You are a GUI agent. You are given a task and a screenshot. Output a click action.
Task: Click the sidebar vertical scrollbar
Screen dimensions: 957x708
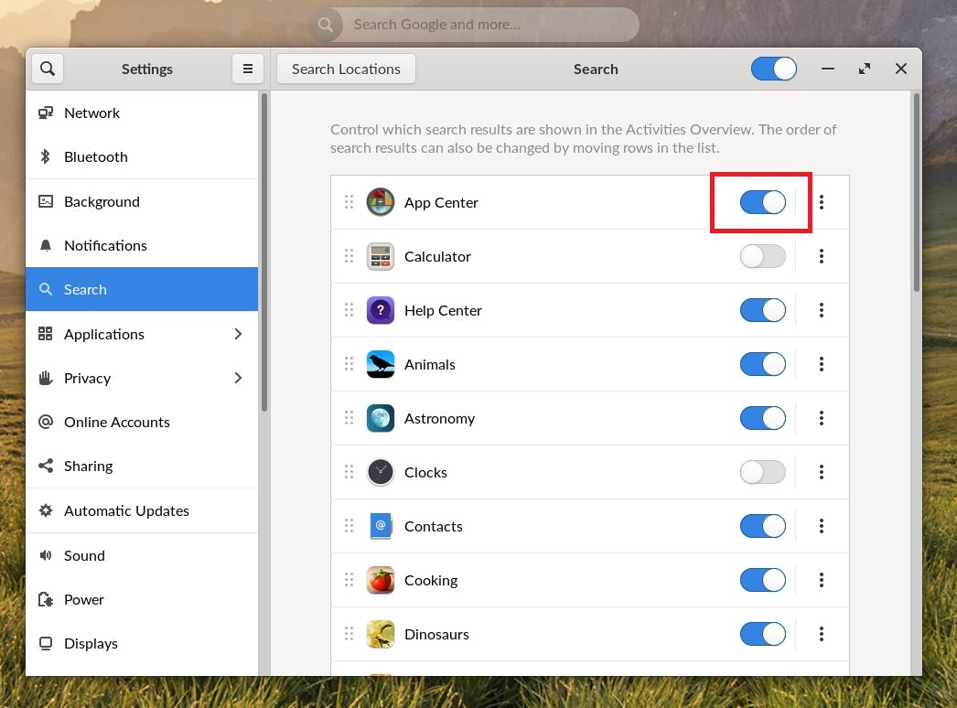(264, 252)
